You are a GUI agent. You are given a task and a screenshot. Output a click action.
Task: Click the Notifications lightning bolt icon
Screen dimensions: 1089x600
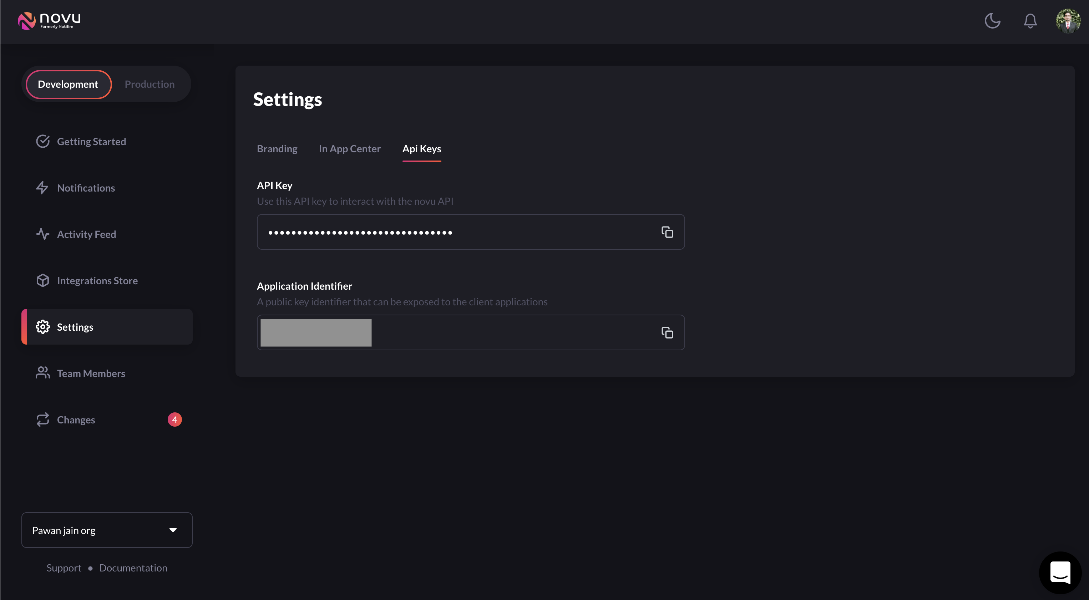pos(42,188)
